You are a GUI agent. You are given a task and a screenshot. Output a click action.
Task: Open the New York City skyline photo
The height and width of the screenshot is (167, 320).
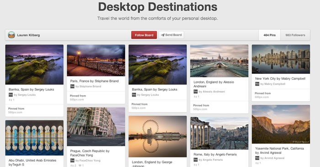point(281,59)
